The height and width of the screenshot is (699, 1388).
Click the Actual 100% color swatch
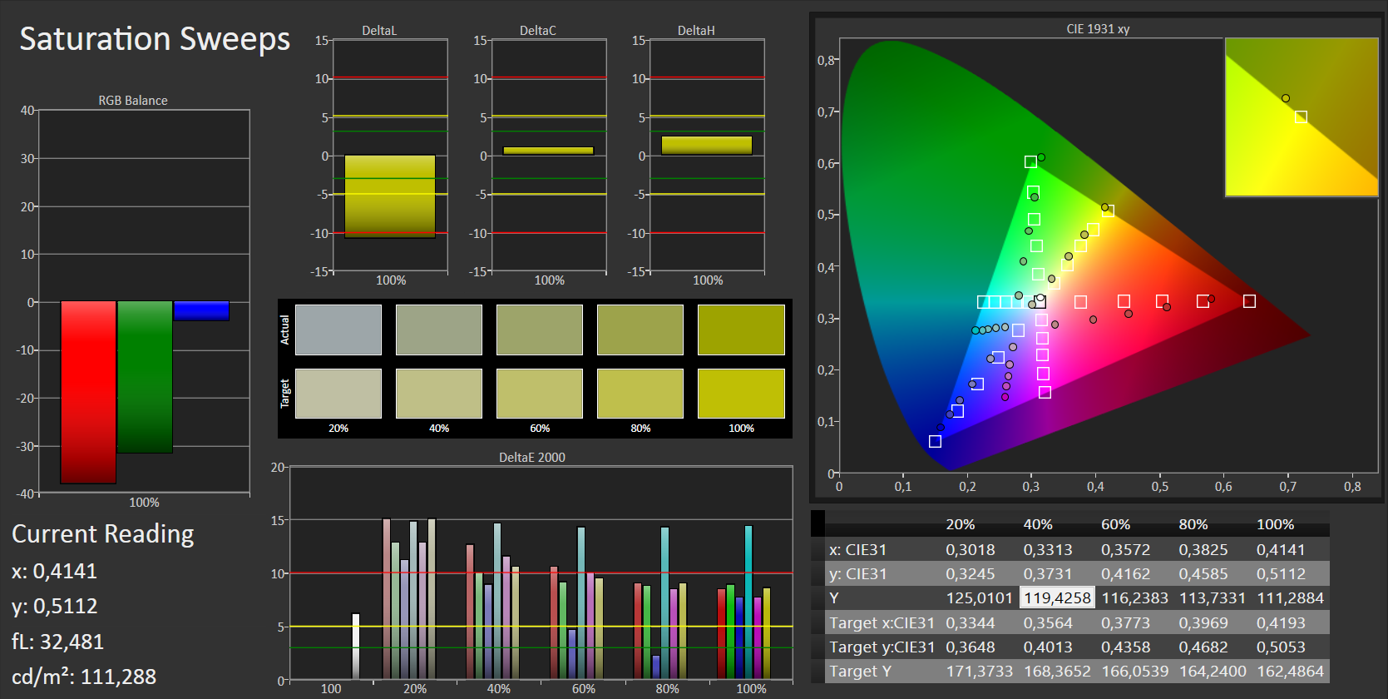(x=741, y=330)
